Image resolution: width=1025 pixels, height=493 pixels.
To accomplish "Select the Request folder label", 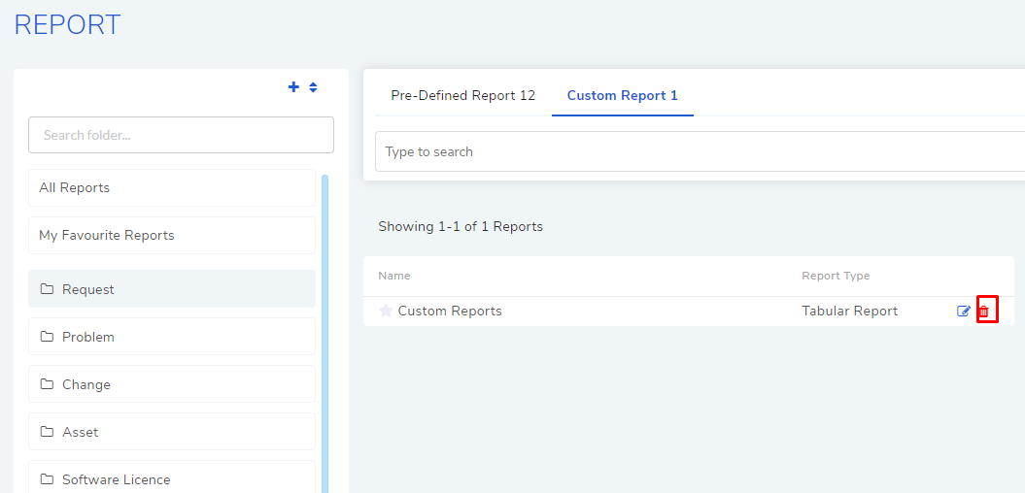I will 88,289.
